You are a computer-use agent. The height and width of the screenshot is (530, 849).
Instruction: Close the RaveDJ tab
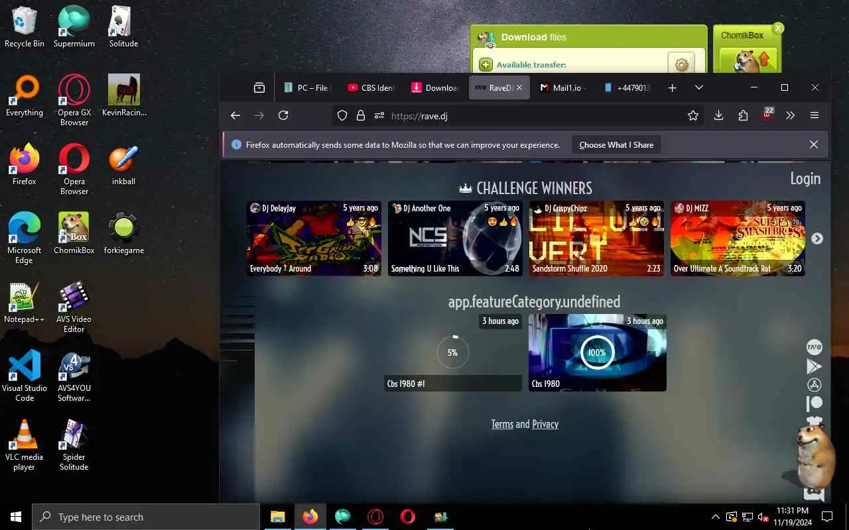pos(519,87)
